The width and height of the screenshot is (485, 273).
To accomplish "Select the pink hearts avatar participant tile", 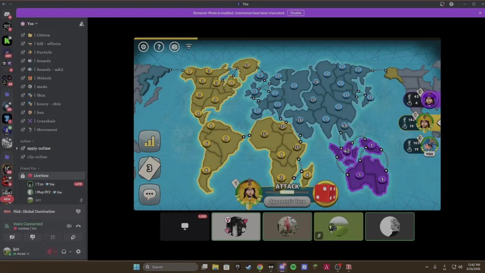I will pos(236,226).
